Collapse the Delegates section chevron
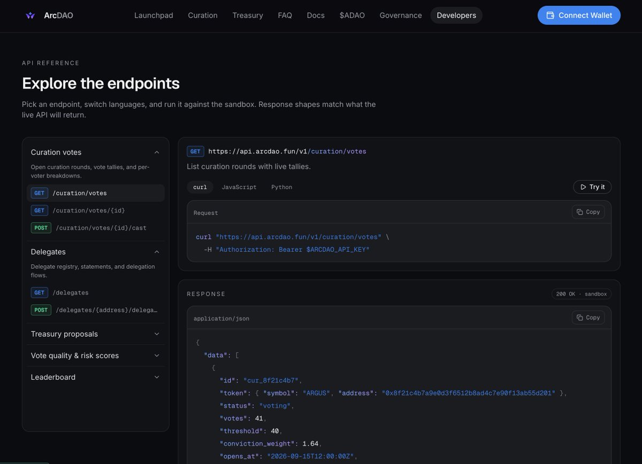This screenshot has width=642, height=464. [157, 252]
